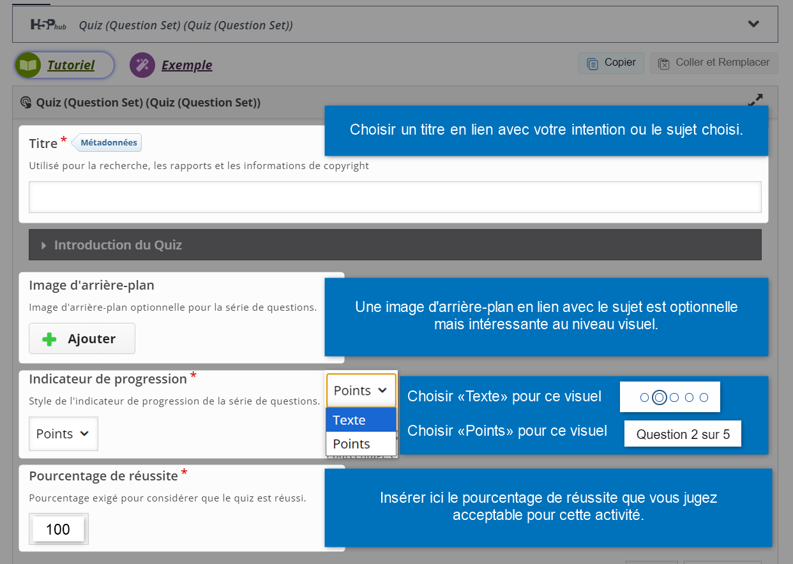
Task: Select the first progress dot circle
Action: (644, 397)
